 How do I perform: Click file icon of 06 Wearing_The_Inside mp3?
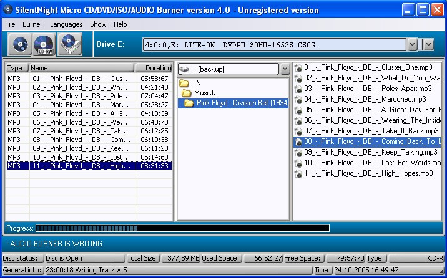click(x=298, y=121)
